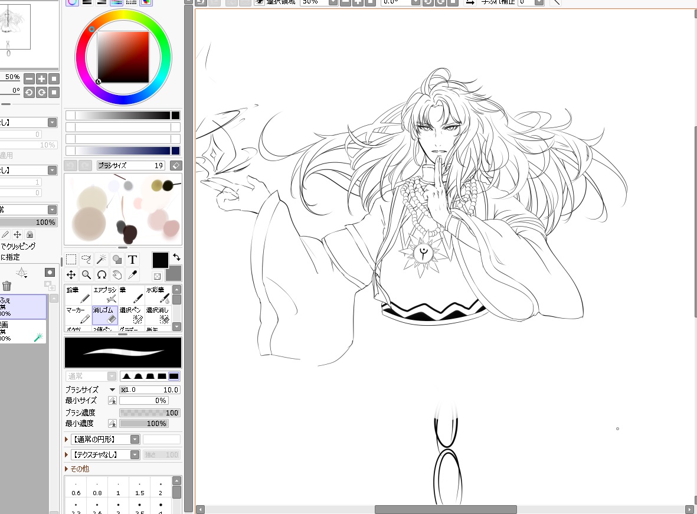Screen dimensions: 697x514
Task: Open the ブラシサイズ multiplier dropdown arrow
Action: tap(113, 390)
